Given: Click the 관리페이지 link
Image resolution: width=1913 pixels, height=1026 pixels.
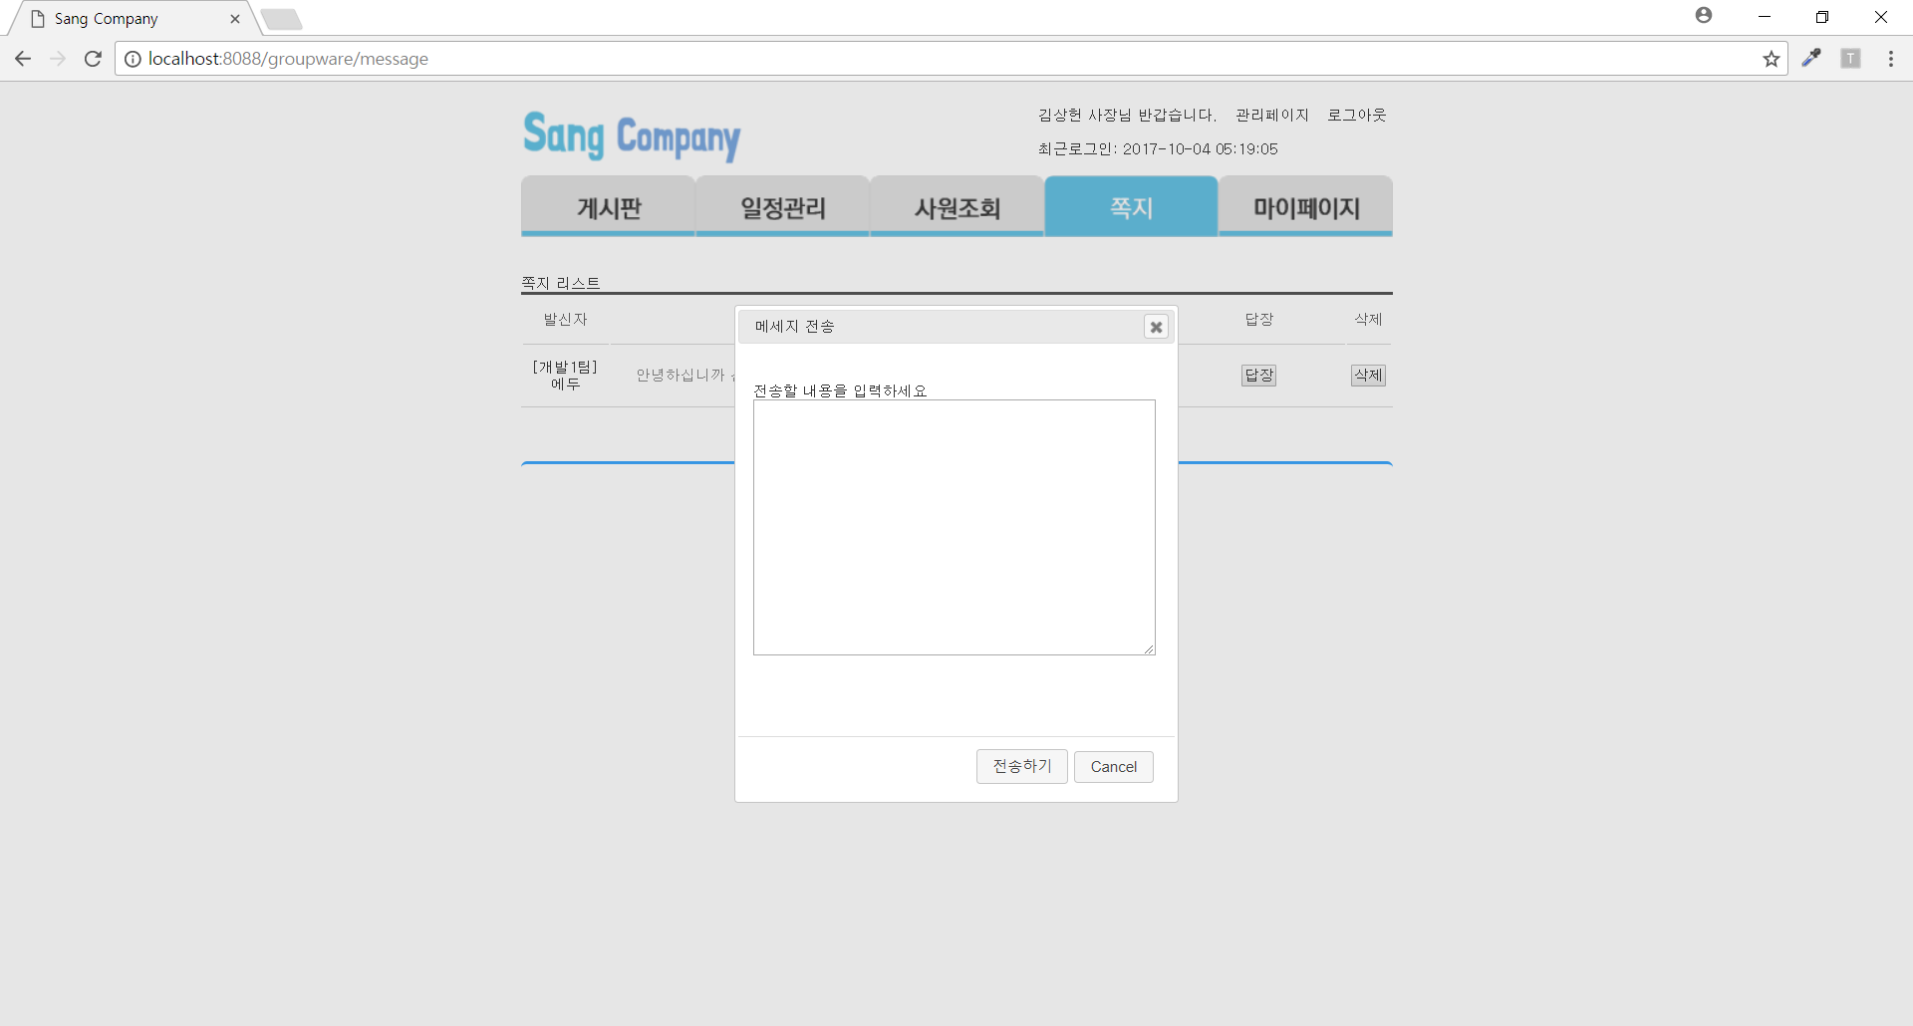Looking at the screenshot, I should pyautogui.click(x=1271, y=116).
